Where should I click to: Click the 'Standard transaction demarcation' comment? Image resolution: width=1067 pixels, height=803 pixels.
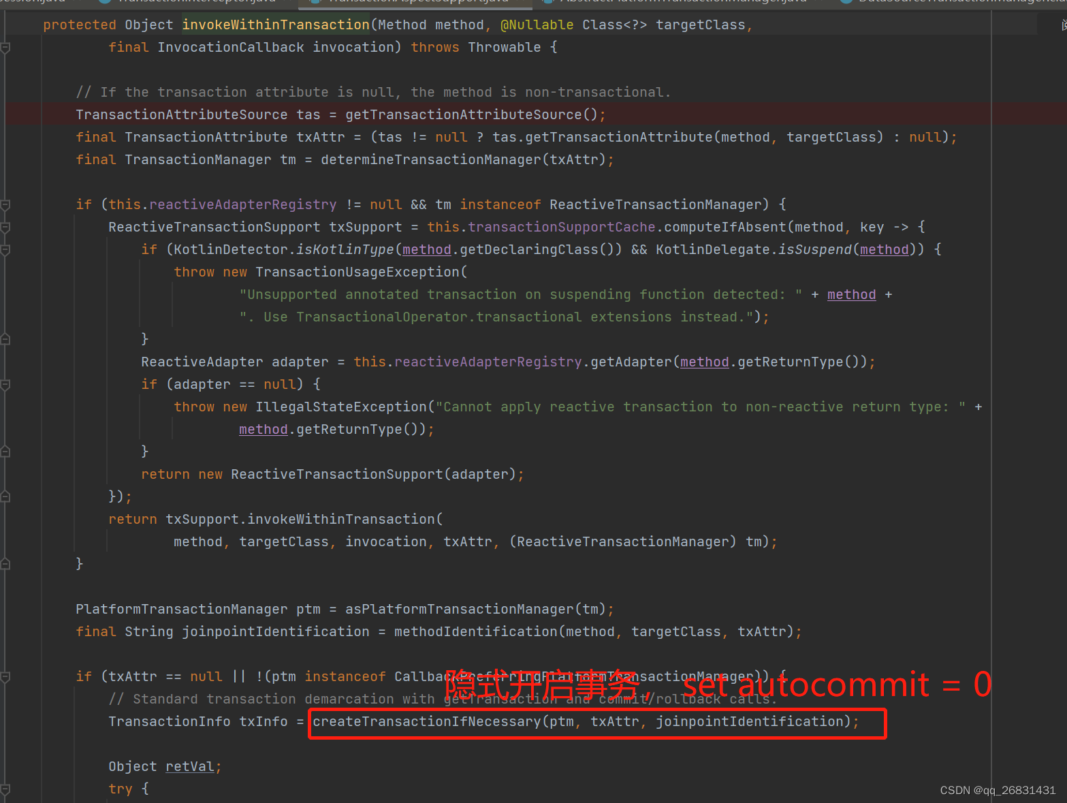[443, 699]
